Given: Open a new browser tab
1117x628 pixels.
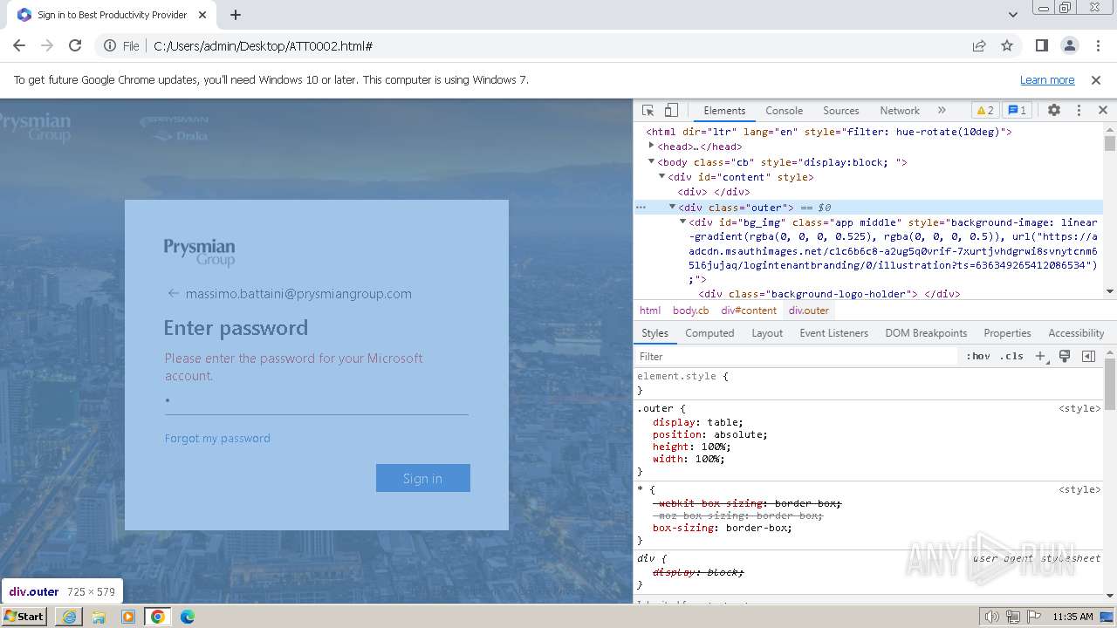Looking at the screenshot, I should 236,15.
